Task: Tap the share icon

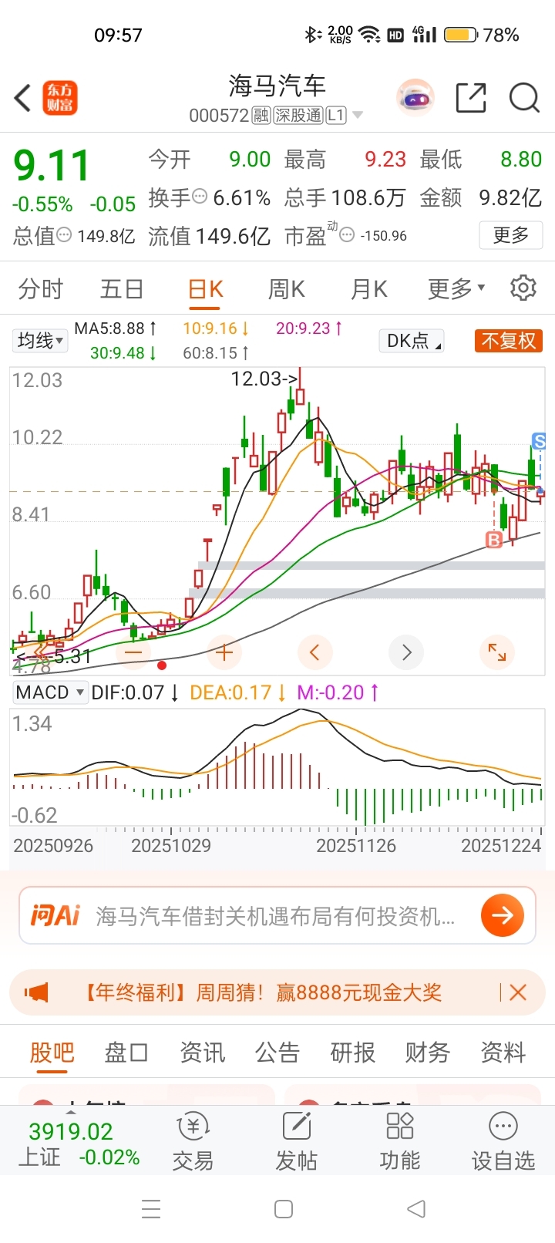Action: (471, 99)
